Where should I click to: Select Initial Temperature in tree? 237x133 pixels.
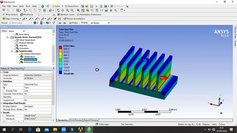(27, 40)
